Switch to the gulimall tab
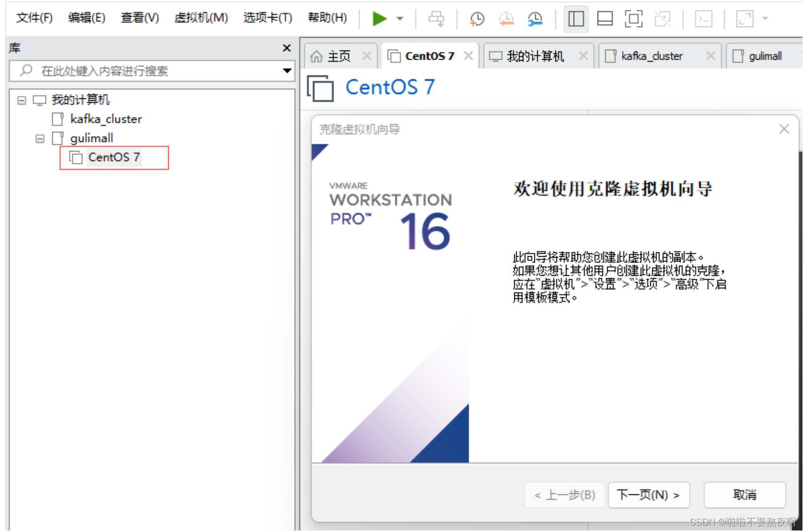Viewport: 804px width, 532px height. tap(765, 56)
